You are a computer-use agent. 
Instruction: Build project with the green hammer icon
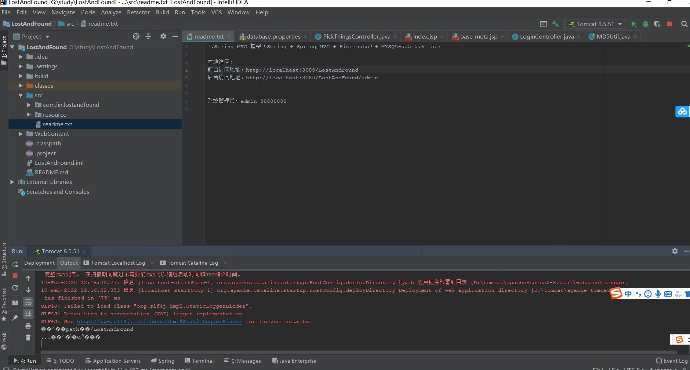click(556, 24)
